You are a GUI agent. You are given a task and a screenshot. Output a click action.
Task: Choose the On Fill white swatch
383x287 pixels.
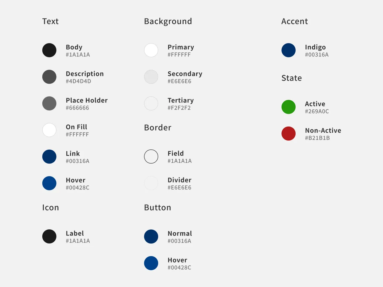[49, 130]
